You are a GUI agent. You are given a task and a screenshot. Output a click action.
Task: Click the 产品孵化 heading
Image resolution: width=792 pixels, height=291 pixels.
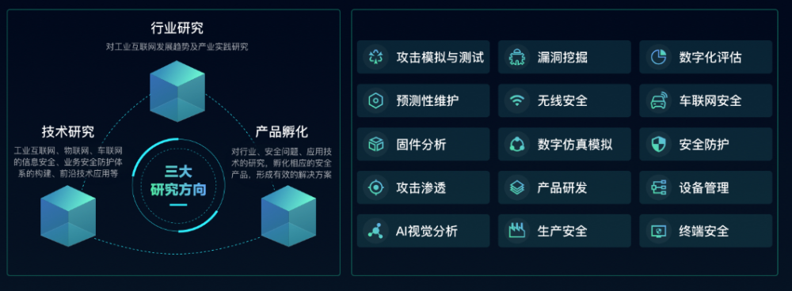(x=282, y=133)
